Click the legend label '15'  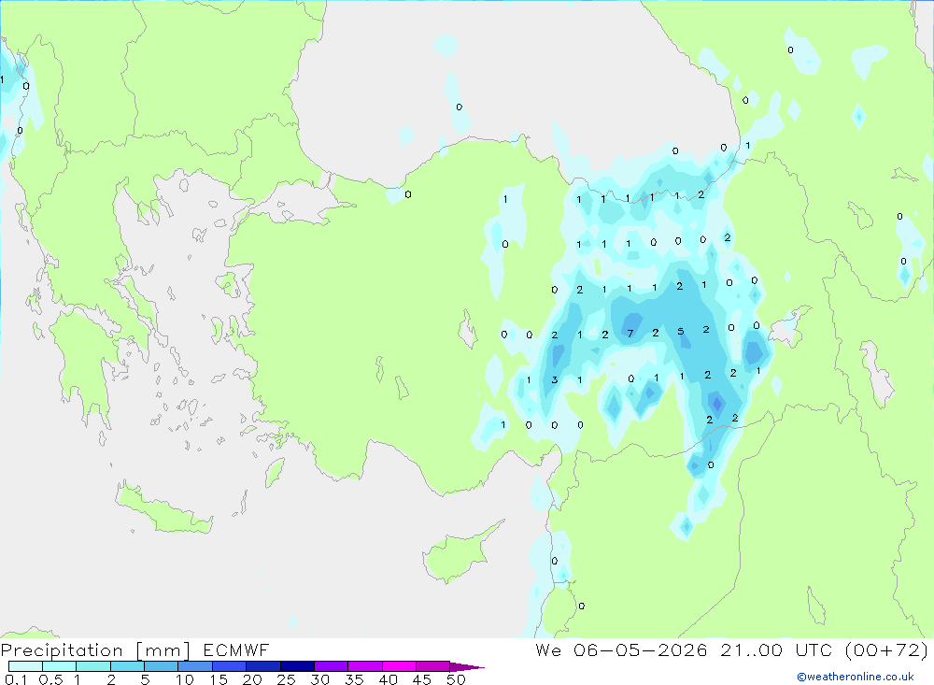pyautogui.click(x=218, y=679)
